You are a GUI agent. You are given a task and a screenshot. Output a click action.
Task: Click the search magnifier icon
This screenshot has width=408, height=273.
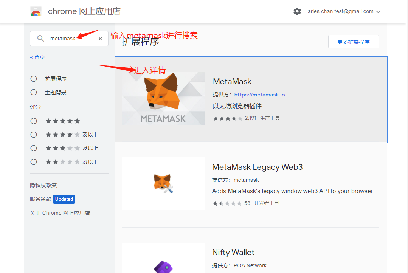[40, 39]
